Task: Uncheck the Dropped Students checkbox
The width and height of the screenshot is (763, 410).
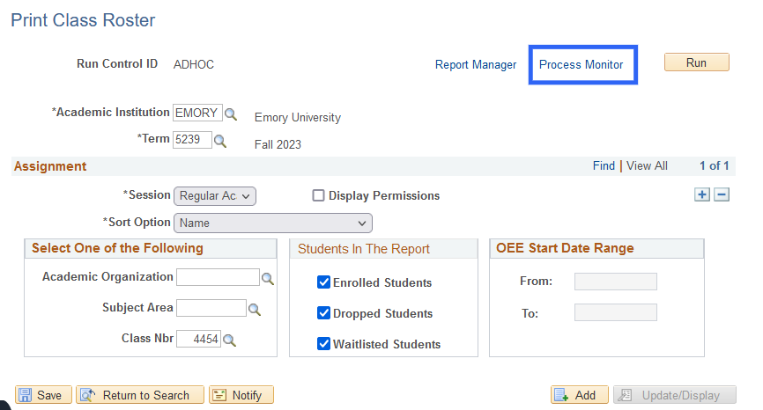Action: [323, 313]
